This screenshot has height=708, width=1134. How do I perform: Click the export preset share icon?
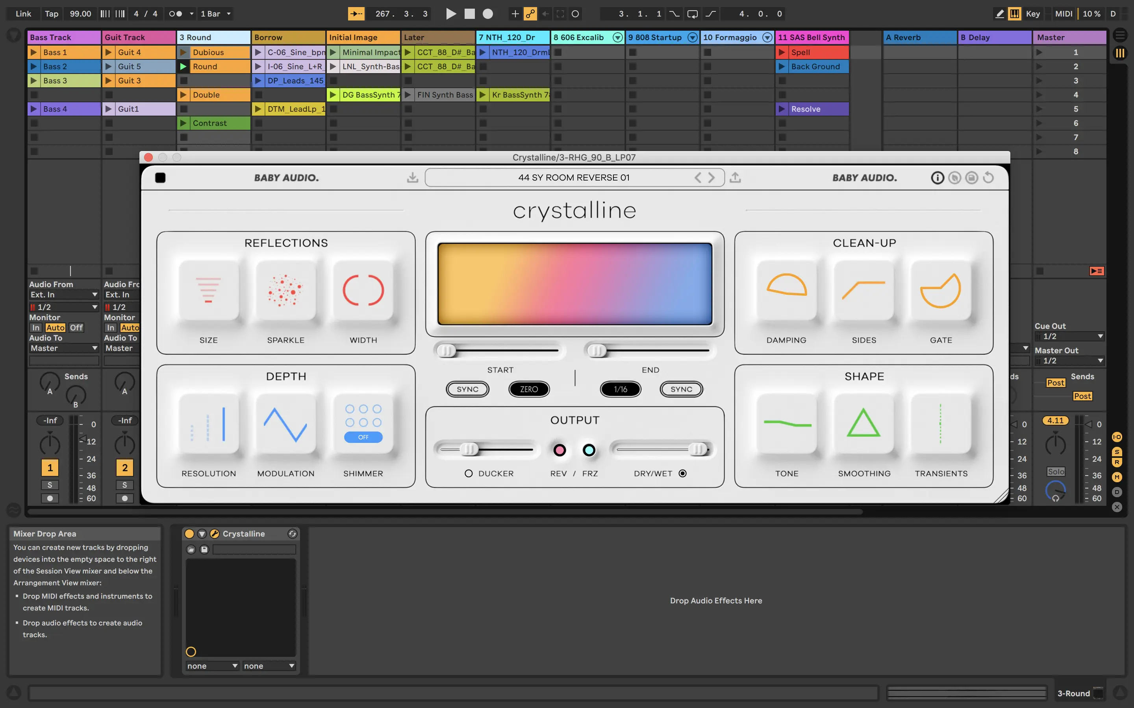(x=735, y=177)
